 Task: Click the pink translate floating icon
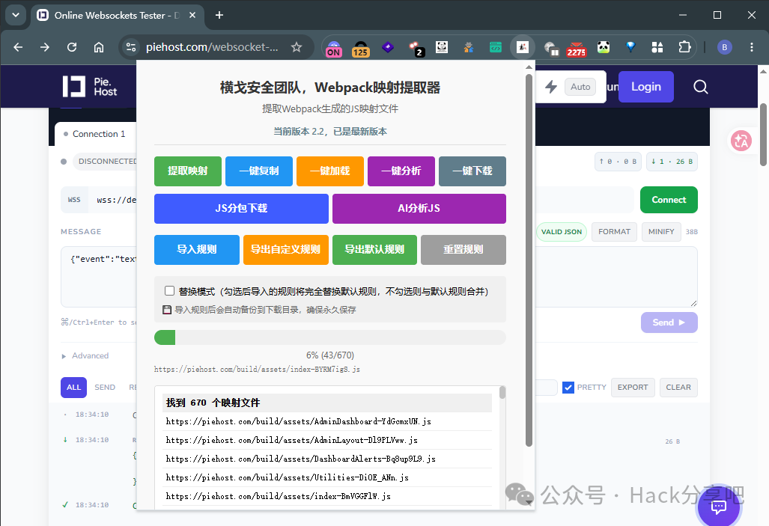(741, 141)
